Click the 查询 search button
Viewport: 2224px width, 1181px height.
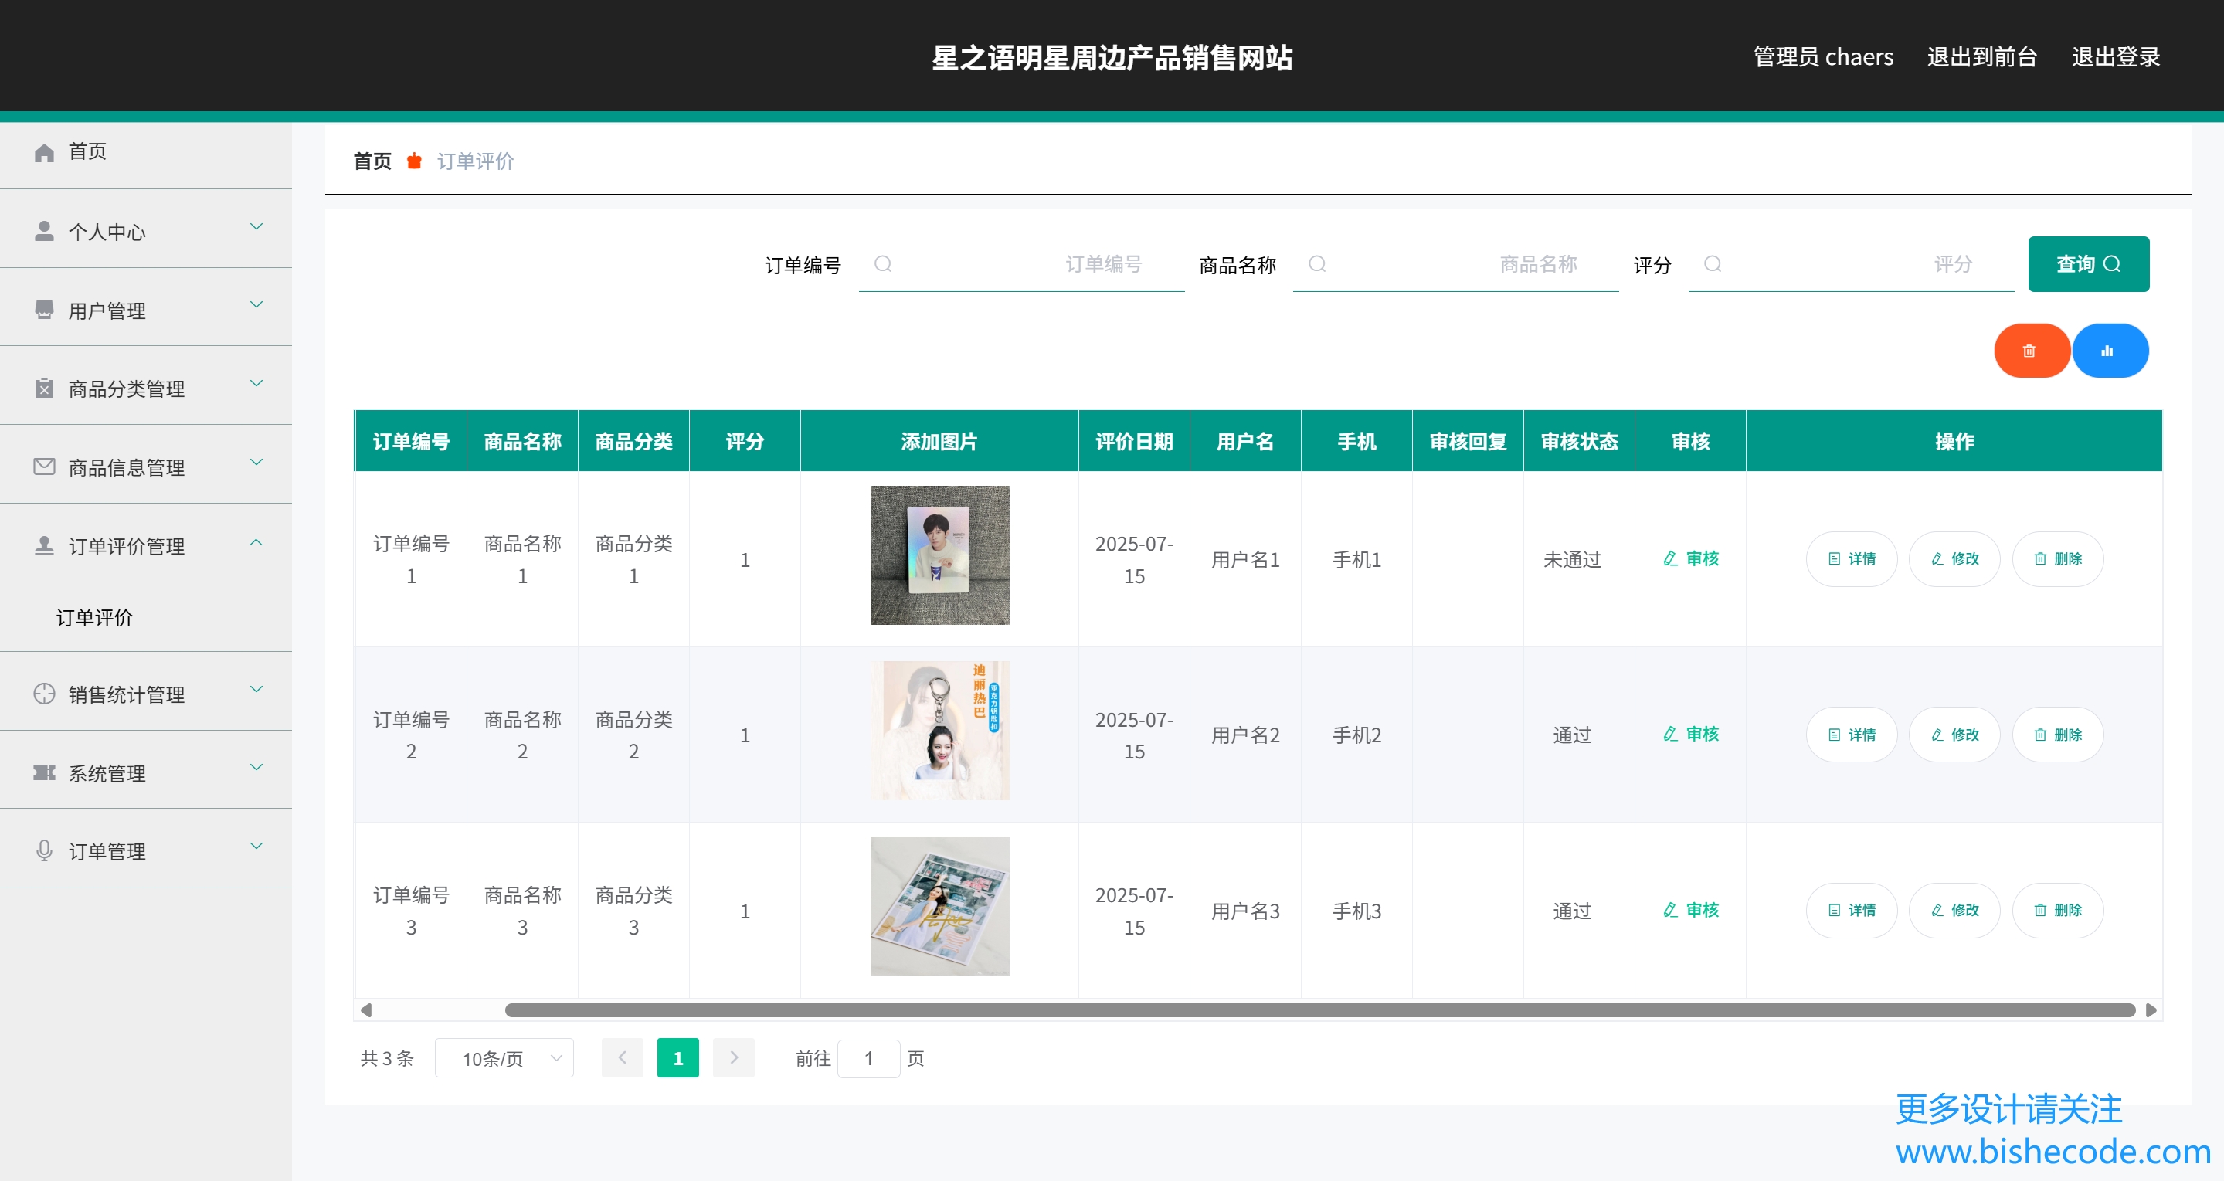point(2087,264)
